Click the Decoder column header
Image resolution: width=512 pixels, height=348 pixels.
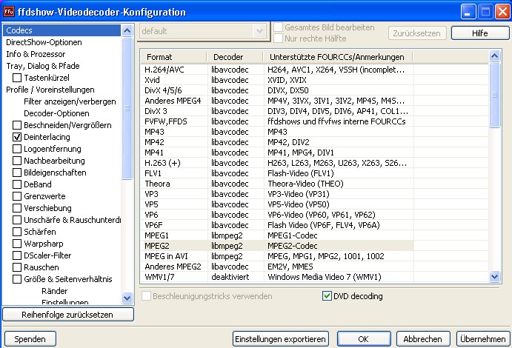click(228, 57)
